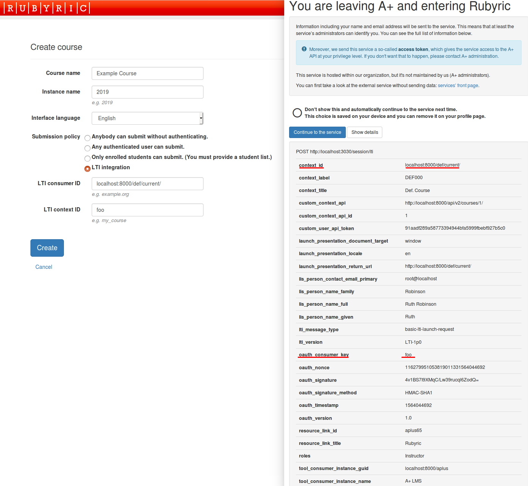Click the oauth_nonce value
528x486 pixels.
445,367
